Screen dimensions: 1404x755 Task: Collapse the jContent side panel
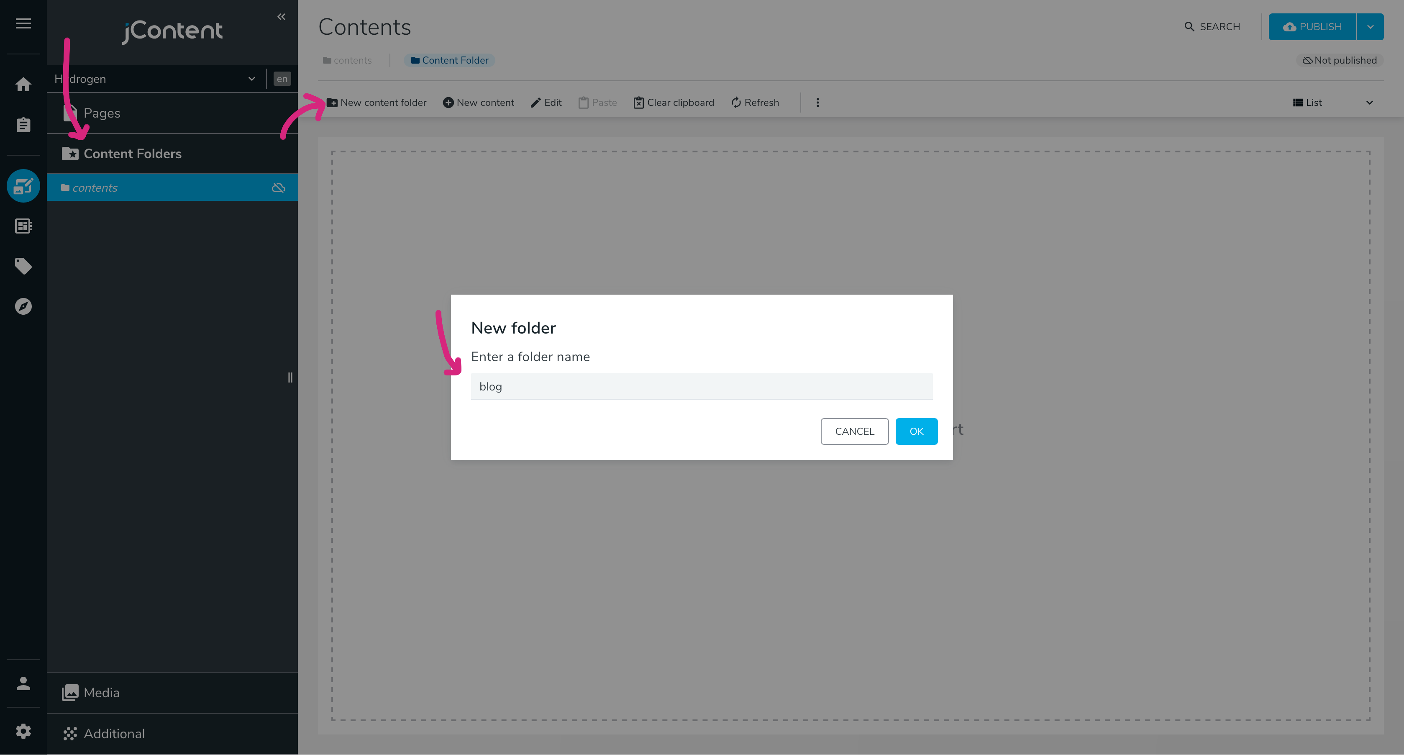pyautogui.click(x=281, y=17)
